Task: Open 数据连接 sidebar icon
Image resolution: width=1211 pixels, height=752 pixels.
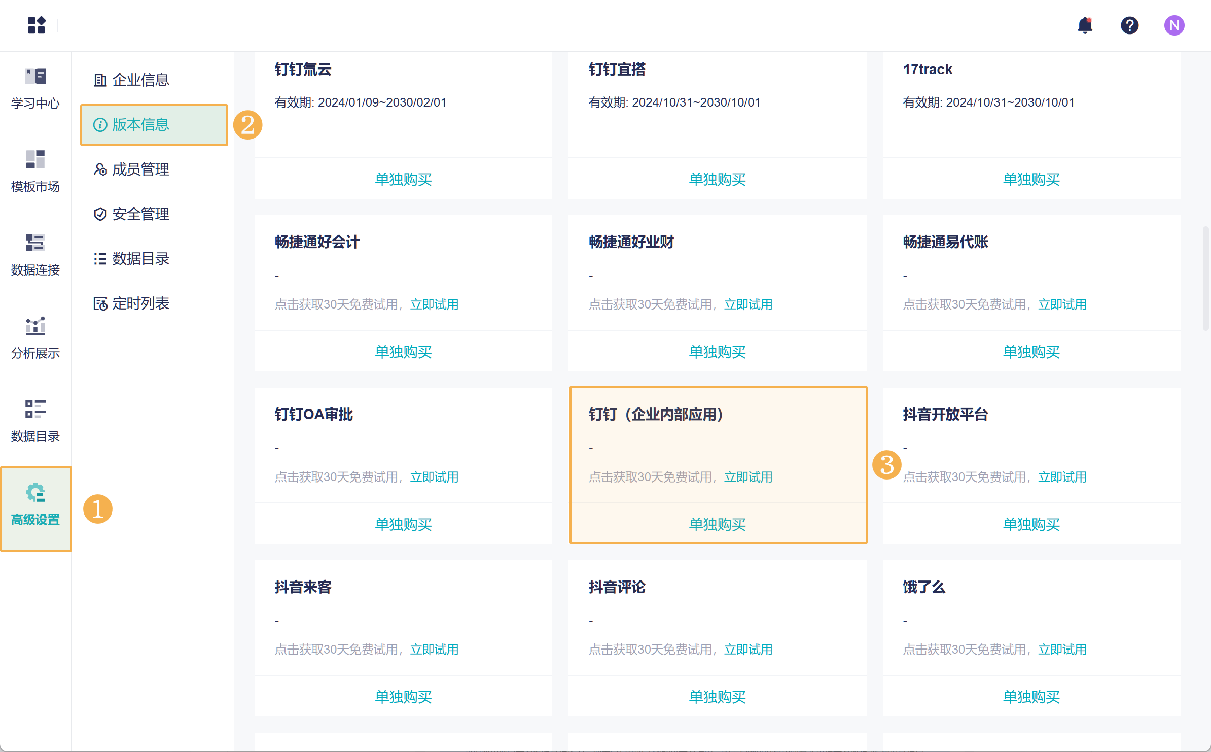Action: tap(35, 255)
